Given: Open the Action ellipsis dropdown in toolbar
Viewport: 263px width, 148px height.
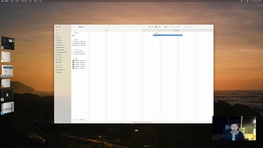Looking at the screenshot, I should [178, 27].
